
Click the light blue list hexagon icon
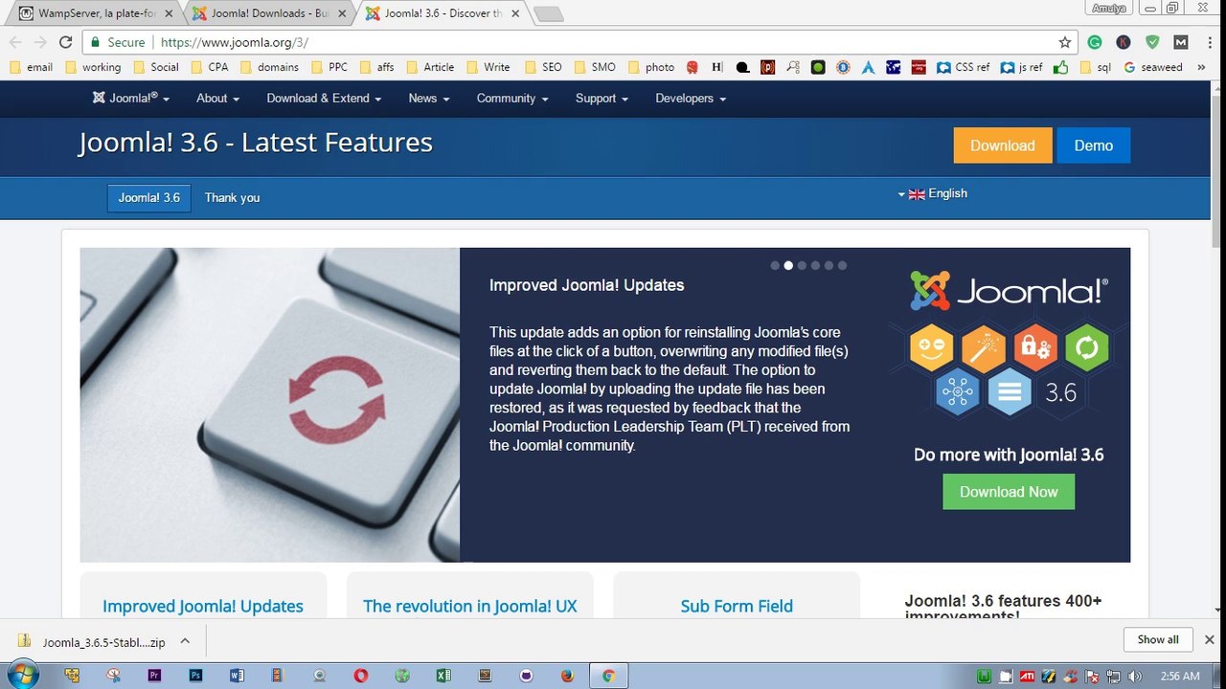pos(1009,392)
